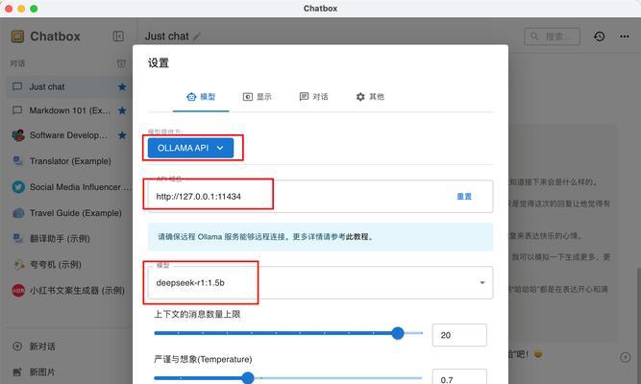Click the 新图片 image icon
Screen dimensions: 641x384
[17, 372]
